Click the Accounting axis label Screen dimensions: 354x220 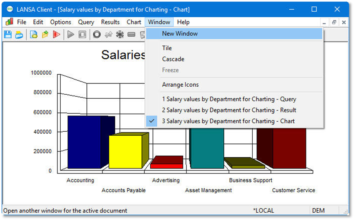pyautogui.click(x=80, y=180)
